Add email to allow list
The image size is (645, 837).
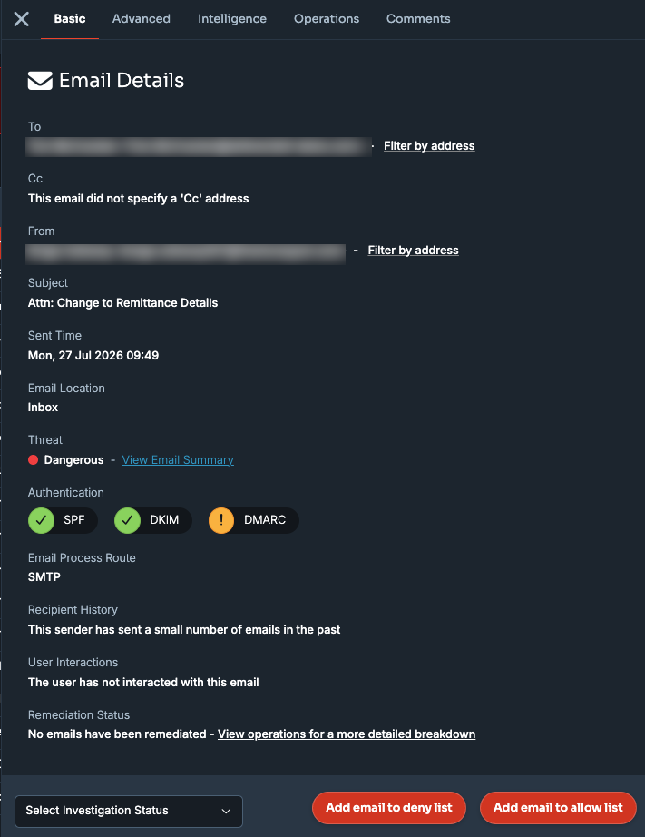[x=558, y=808]
